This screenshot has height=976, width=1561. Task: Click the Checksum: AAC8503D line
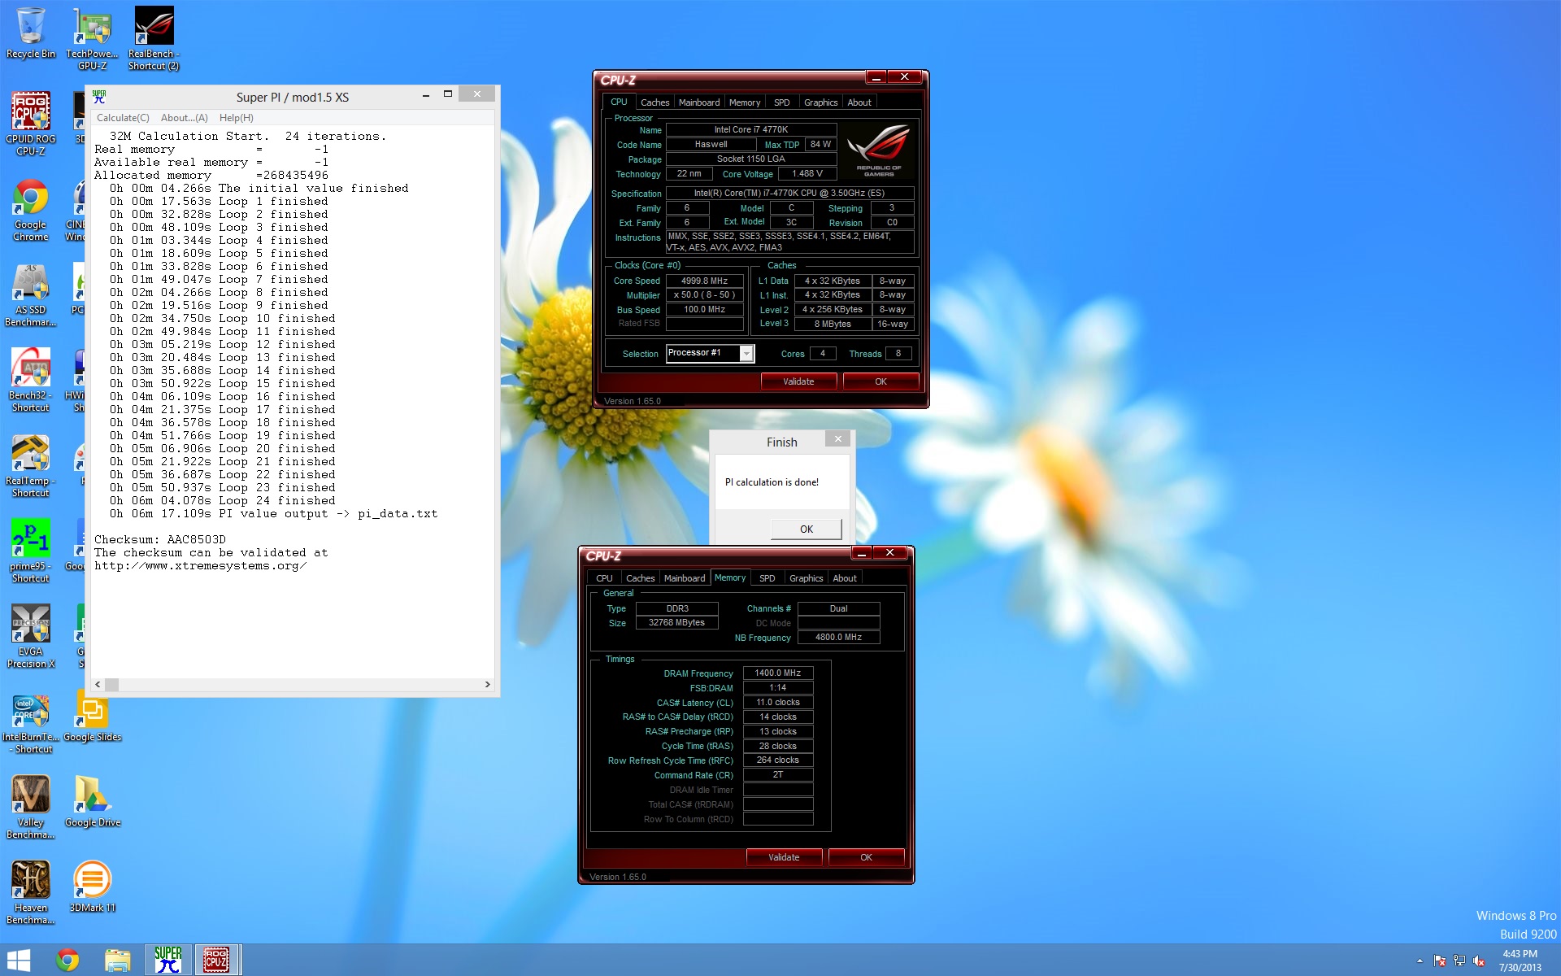[160, 540]
